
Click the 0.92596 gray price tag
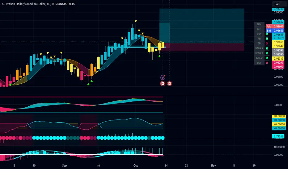point(278,50)
